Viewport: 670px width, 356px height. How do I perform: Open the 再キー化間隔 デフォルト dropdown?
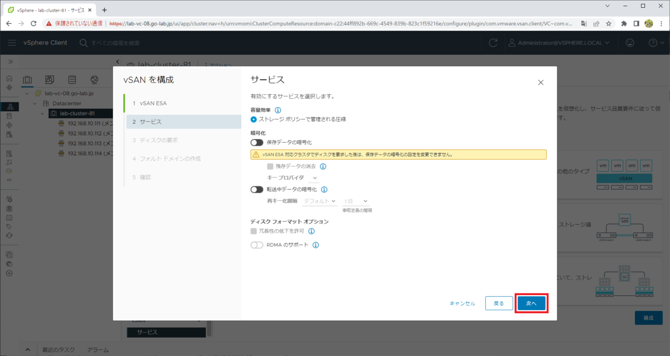[320, 201]
